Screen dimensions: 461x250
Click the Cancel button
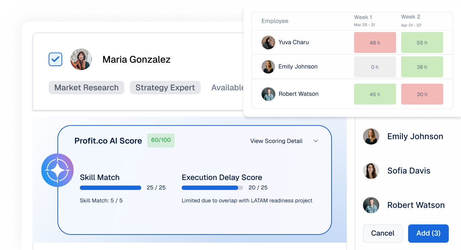383,233
